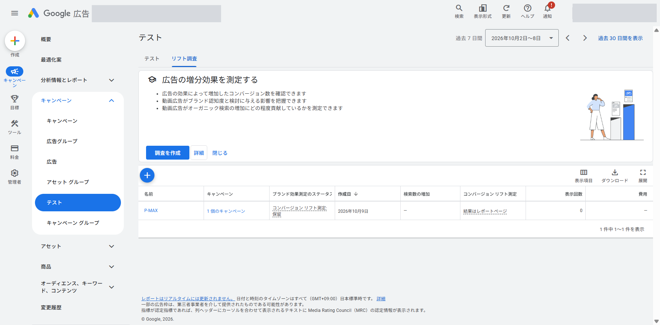Click the ダウンロード download icon
Screen dimensions: 660x325
[615, 172]
